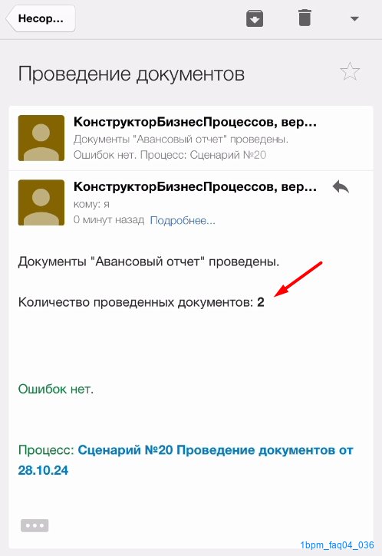The height and width of the screenshot is (556, 382).
Task: Click the first message snippet "Ошибок нет. Процесс: Сценарий №20"
Action: point(170,155)
